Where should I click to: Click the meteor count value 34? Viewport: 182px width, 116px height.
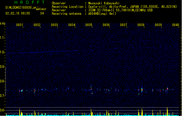tap(42, 13)
